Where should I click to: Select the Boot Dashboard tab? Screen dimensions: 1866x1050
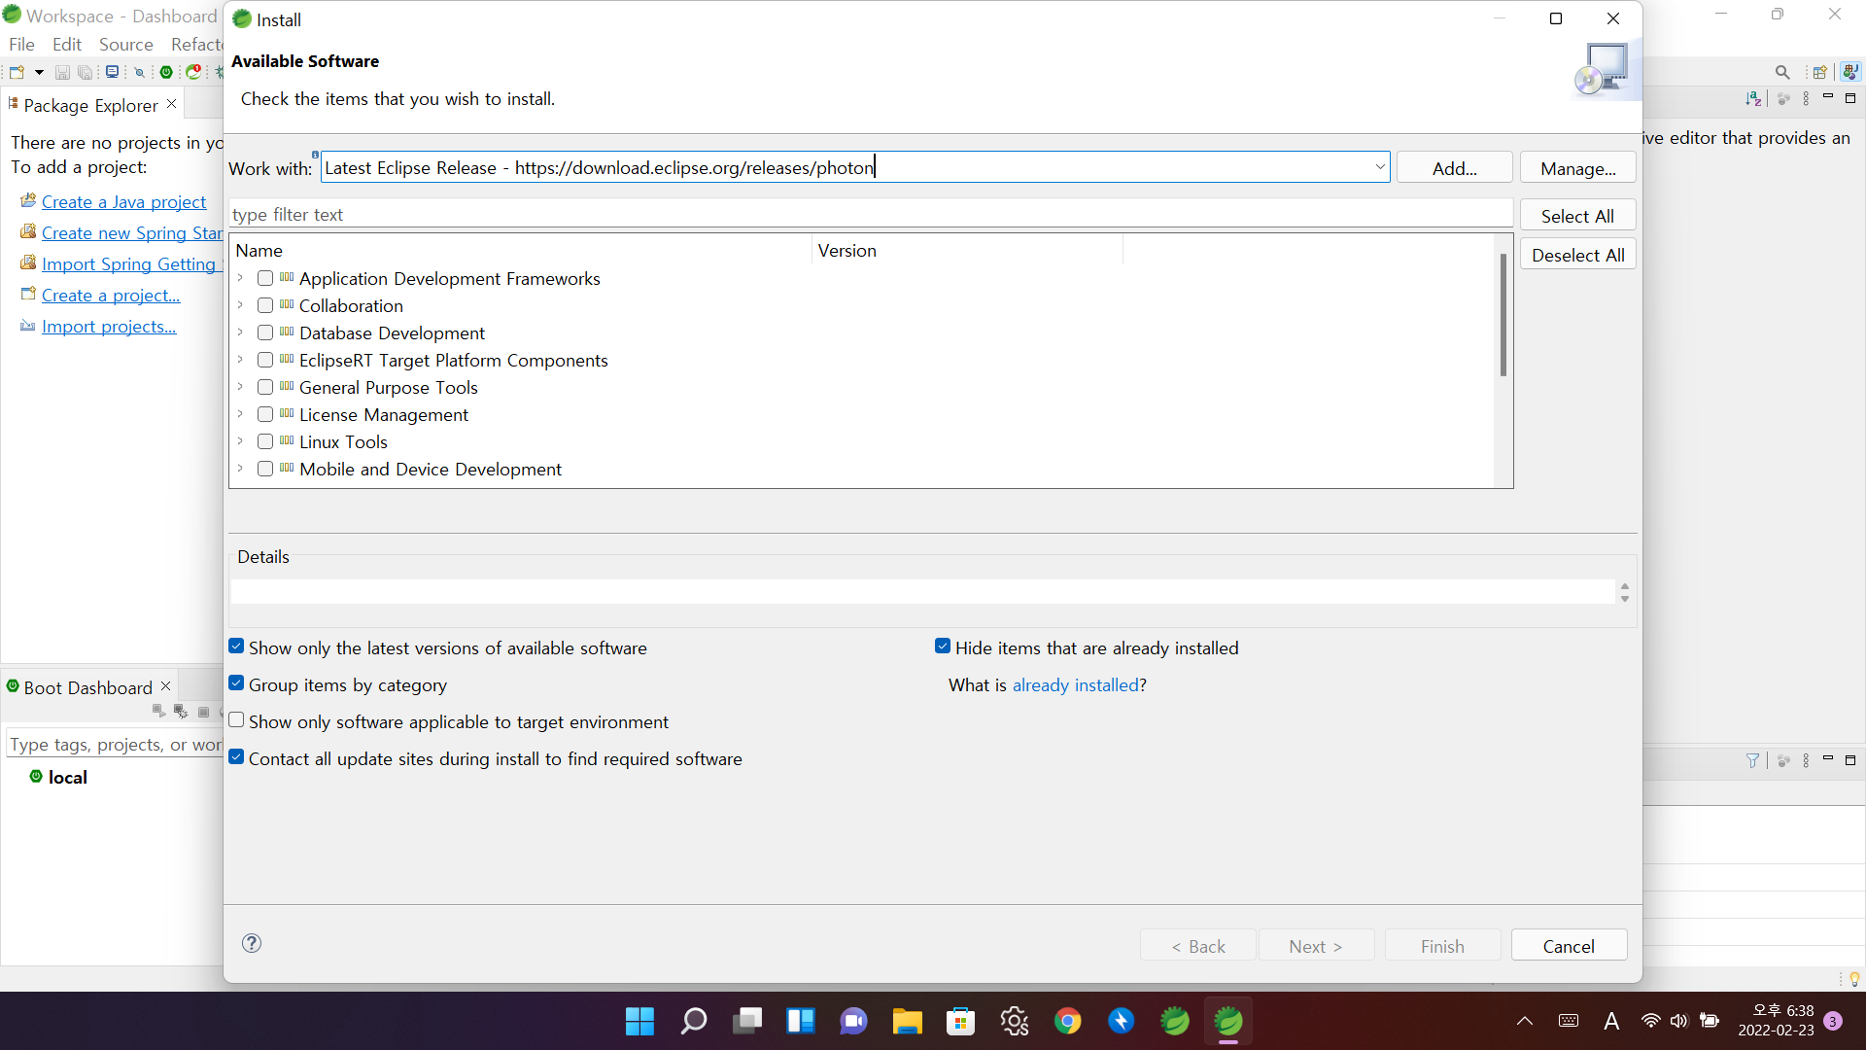[87, 687]
